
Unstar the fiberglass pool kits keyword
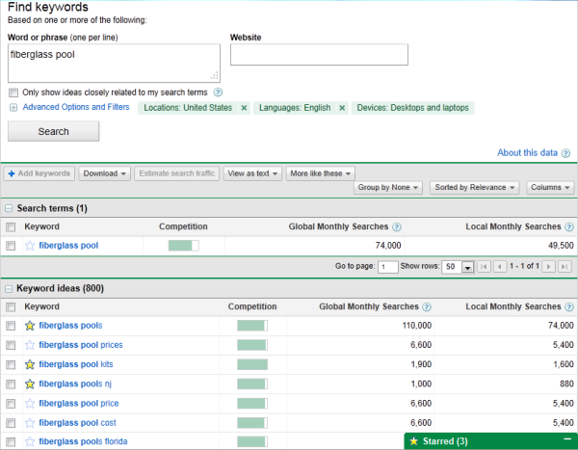pos(30,364)
